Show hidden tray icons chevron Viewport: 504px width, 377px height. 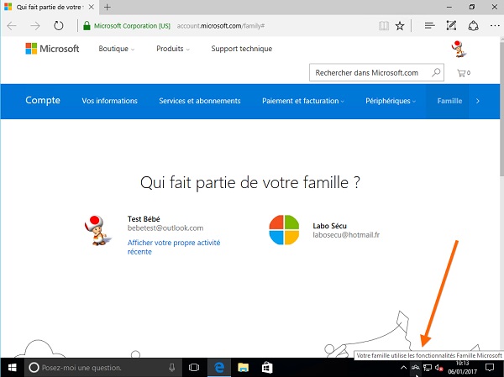click(403, 368)
